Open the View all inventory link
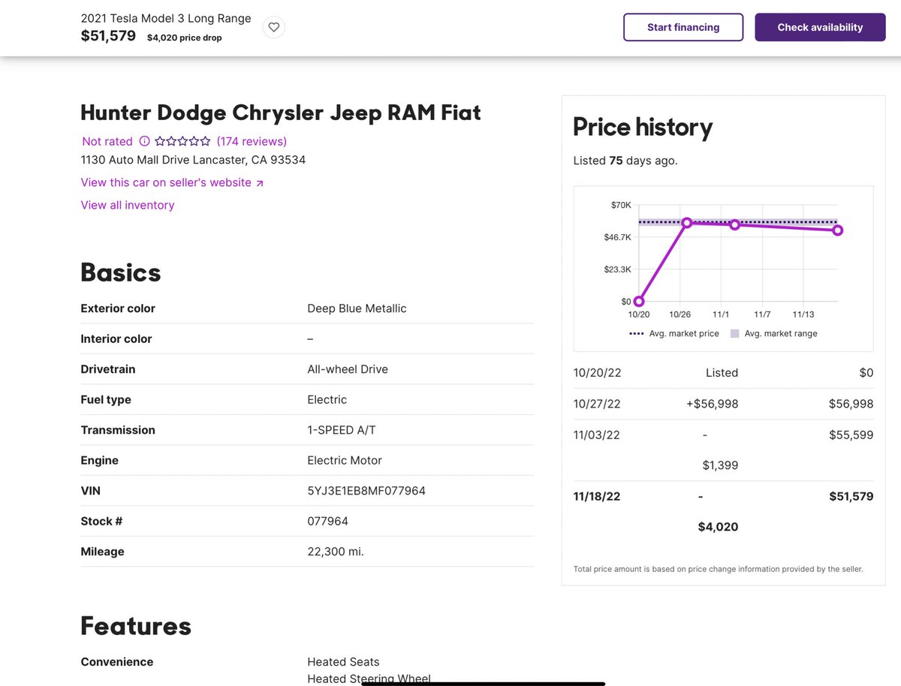The image size is (901, 686). point(128,205)
